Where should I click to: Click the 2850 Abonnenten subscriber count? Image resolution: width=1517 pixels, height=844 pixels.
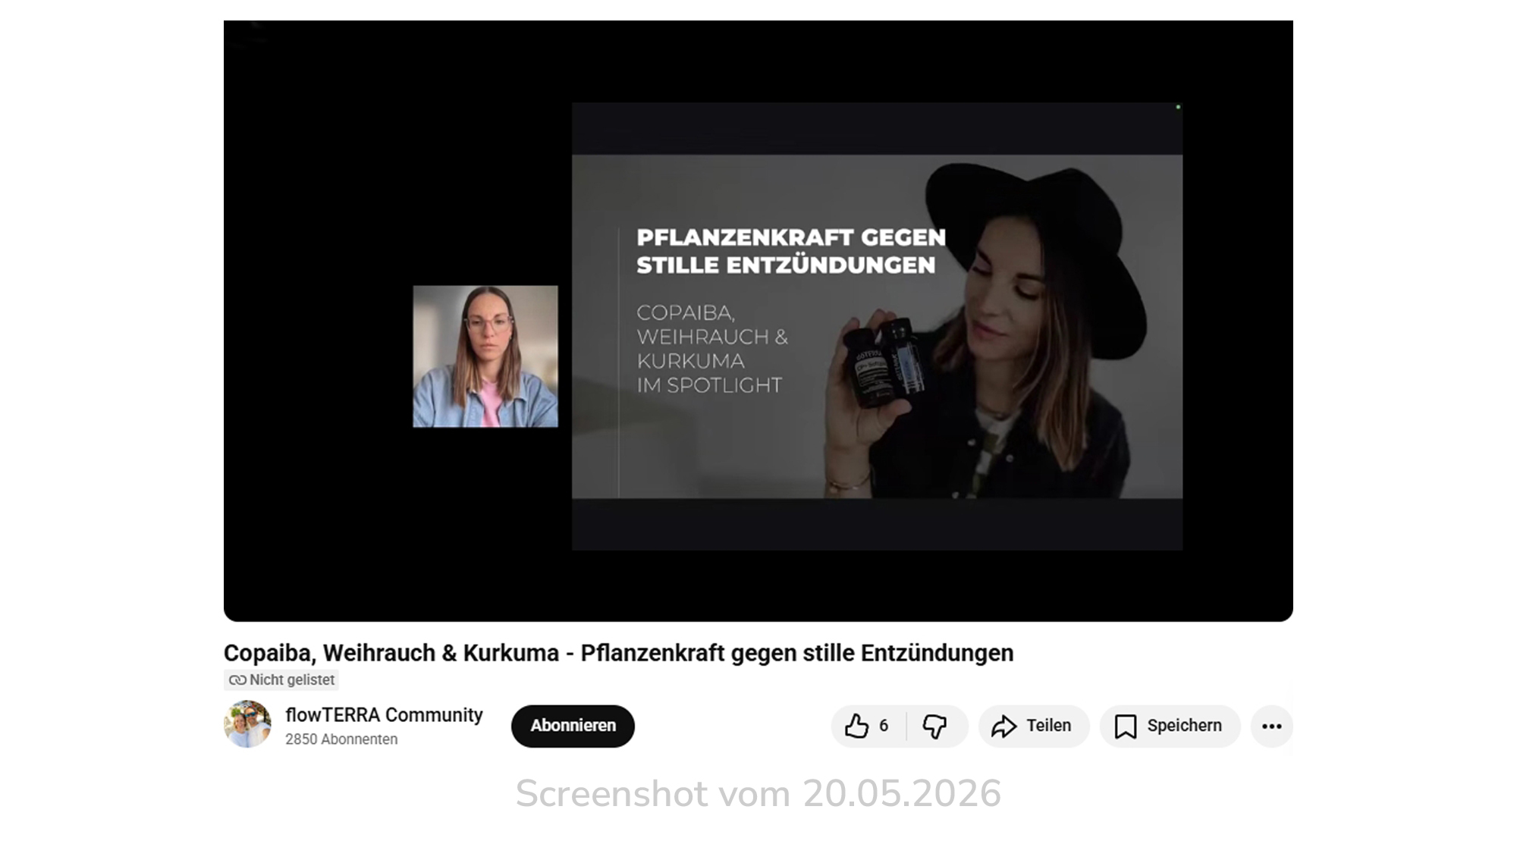[x=341, y=739]
